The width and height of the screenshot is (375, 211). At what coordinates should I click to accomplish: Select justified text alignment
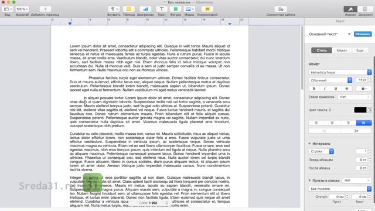coord(364,122)
